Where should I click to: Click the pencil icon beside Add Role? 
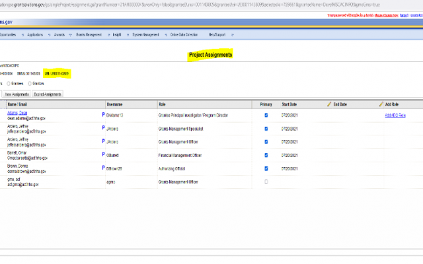pyautogui.click(x=381, y=104)
